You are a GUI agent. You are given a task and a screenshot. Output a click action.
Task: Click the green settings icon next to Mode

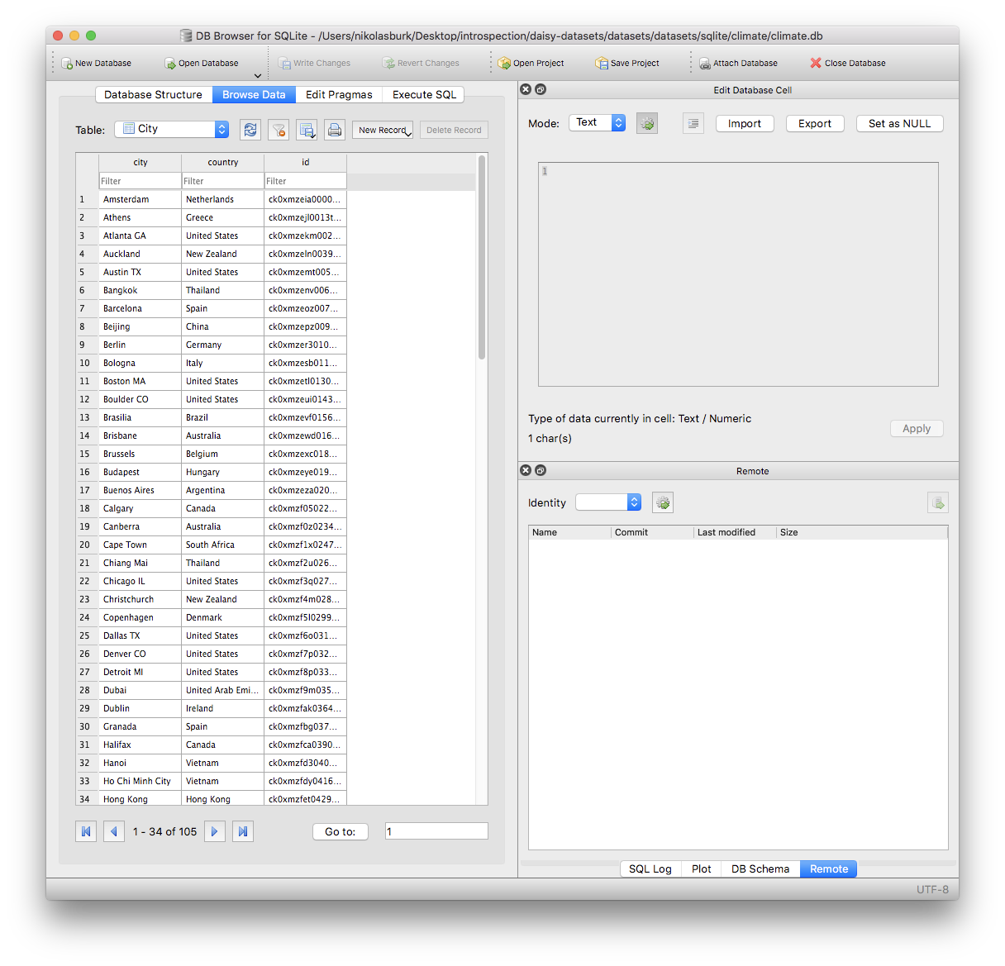tap(647, 122)
